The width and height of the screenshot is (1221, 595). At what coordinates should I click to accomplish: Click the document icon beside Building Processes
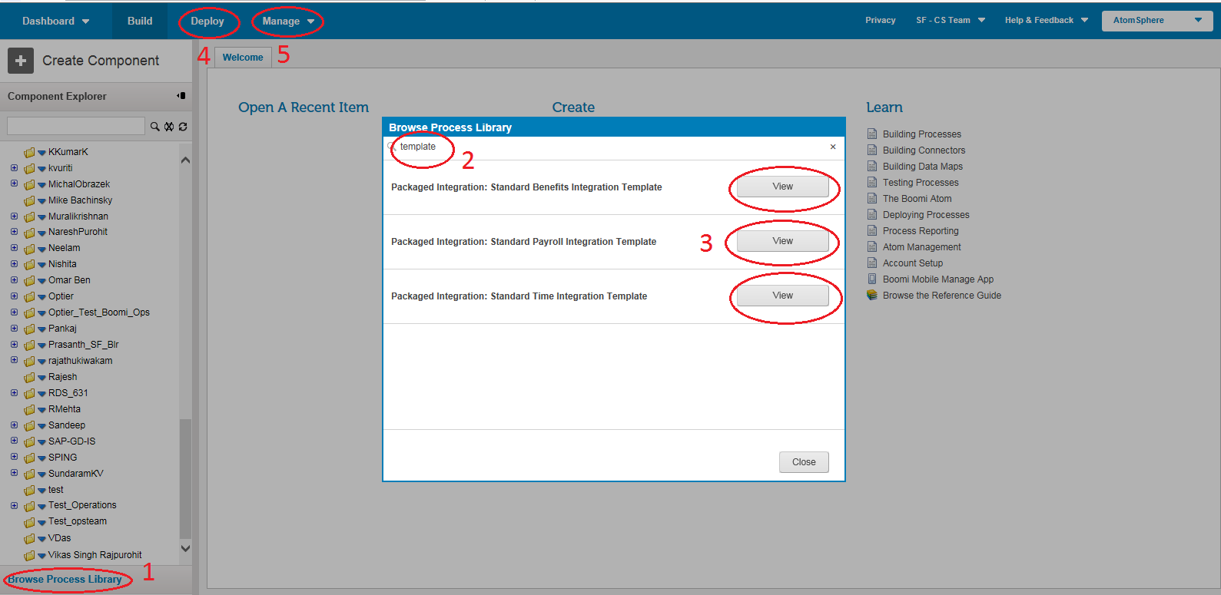[x=872, y=134]
